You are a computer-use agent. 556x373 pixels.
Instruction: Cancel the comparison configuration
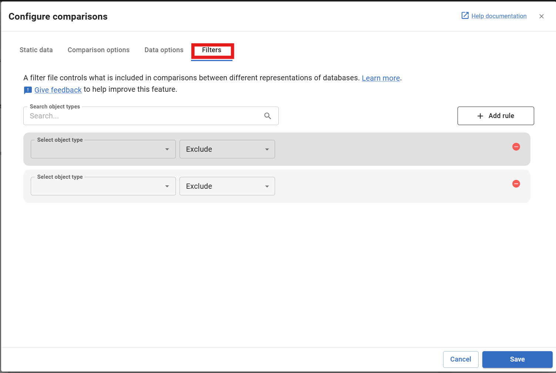click(460, 359)
